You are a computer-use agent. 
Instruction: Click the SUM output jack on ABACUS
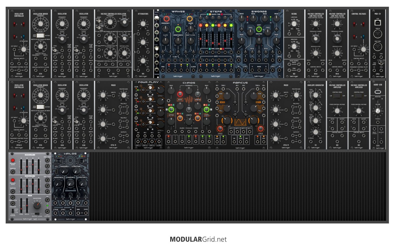click(240, 142)
